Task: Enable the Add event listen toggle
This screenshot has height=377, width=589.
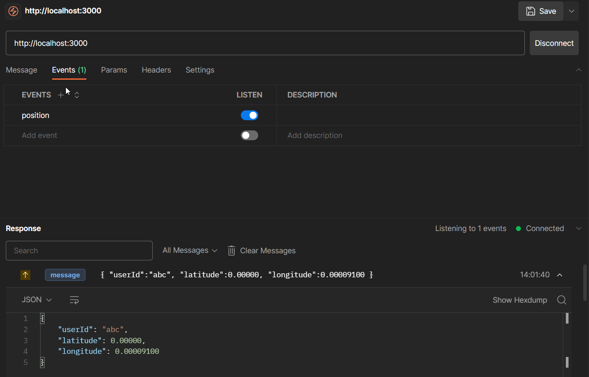Action: click(x=249, y=135)
